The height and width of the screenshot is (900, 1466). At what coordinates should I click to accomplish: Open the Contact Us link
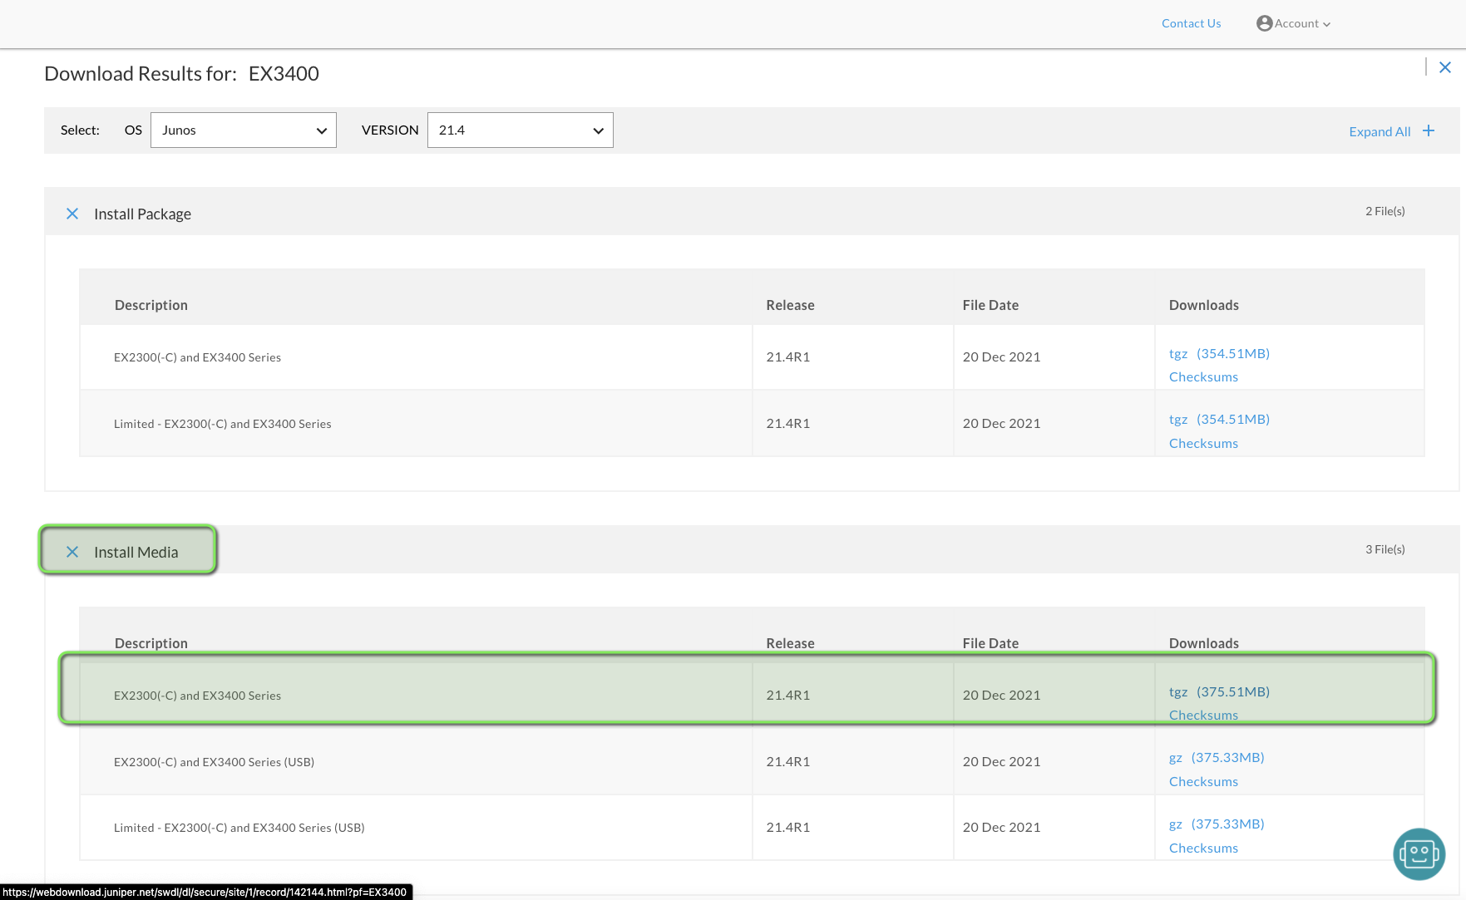pyautogui.click(x=1191, y=23)
